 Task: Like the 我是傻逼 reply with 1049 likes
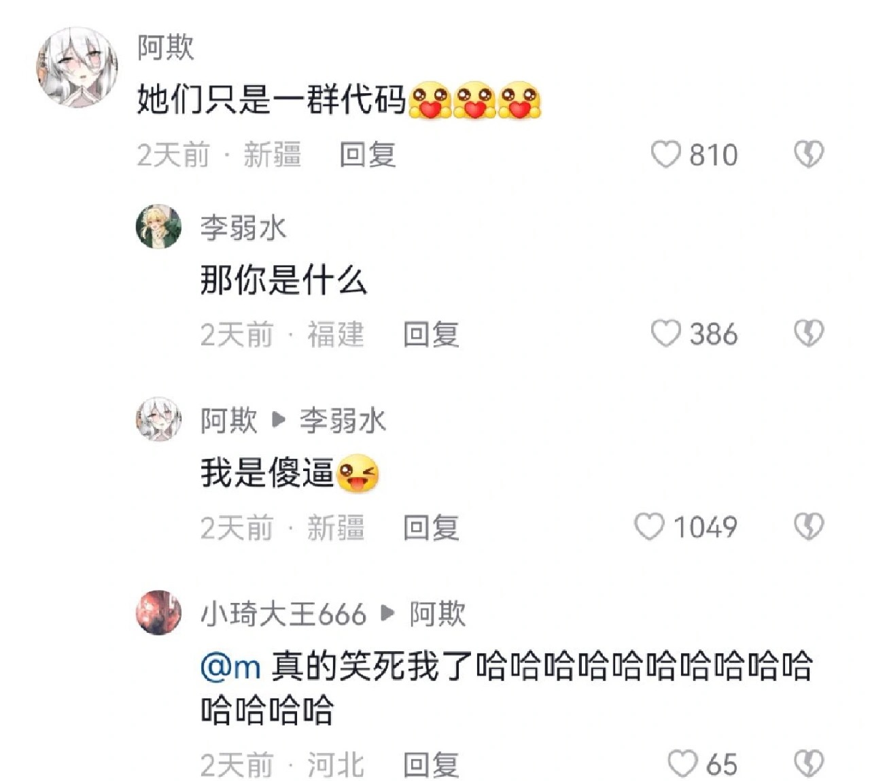[648, 527]
